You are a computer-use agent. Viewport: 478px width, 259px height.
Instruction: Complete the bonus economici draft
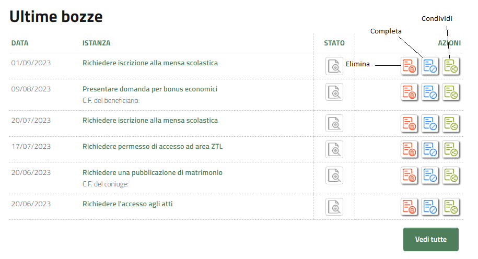pyautogui.click(x=430, y=92)
